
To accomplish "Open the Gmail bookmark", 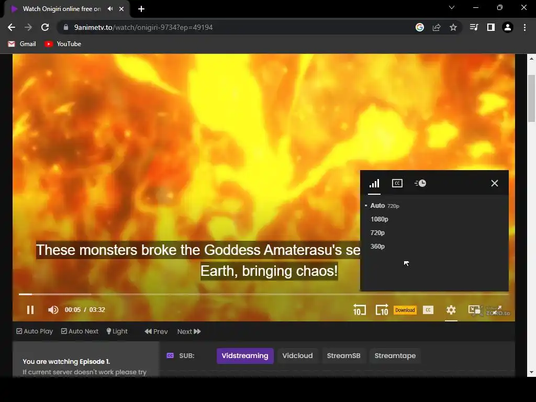I will (x=22, y=44).
